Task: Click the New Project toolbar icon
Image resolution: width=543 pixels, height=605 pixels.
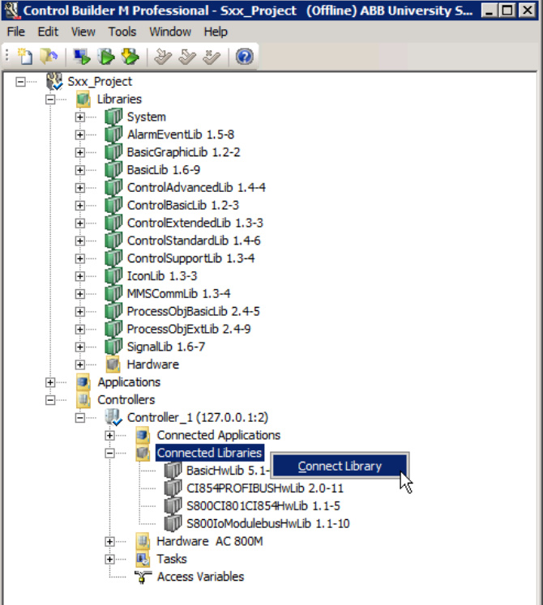Action: (x=25, y=57)
